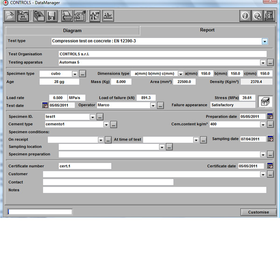Click the open folder toolbar icon

[10, 16]
